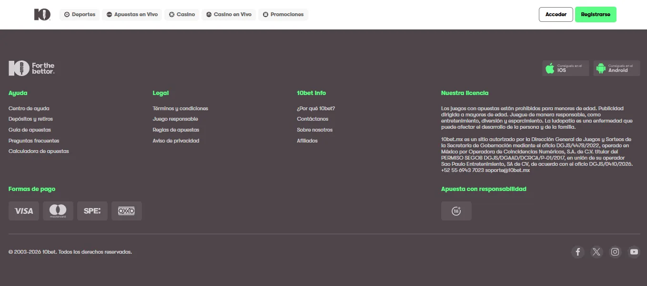
Task: Open the Contáctanos link
Action: (313, 119)
